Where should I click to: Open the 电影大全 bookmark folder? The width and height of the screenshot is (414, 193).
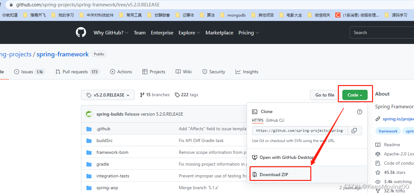291,15
